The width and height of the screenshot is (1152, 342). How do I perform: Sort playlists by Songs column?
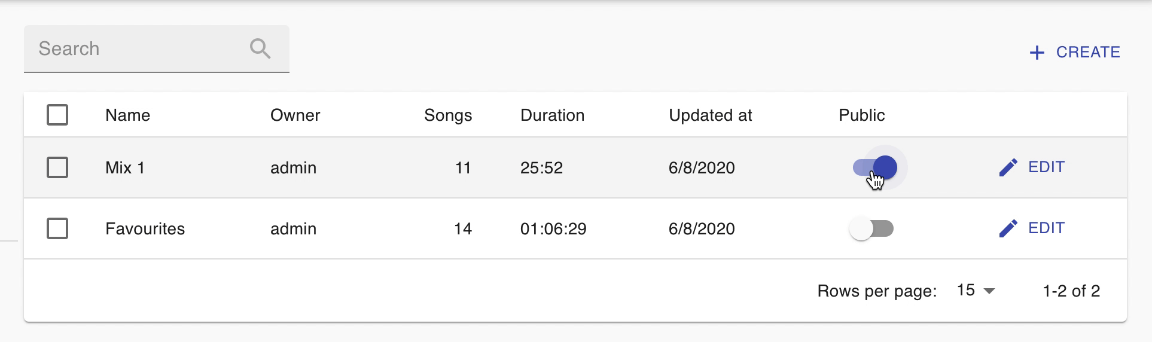pyautogui.click(x=448, y=115)
